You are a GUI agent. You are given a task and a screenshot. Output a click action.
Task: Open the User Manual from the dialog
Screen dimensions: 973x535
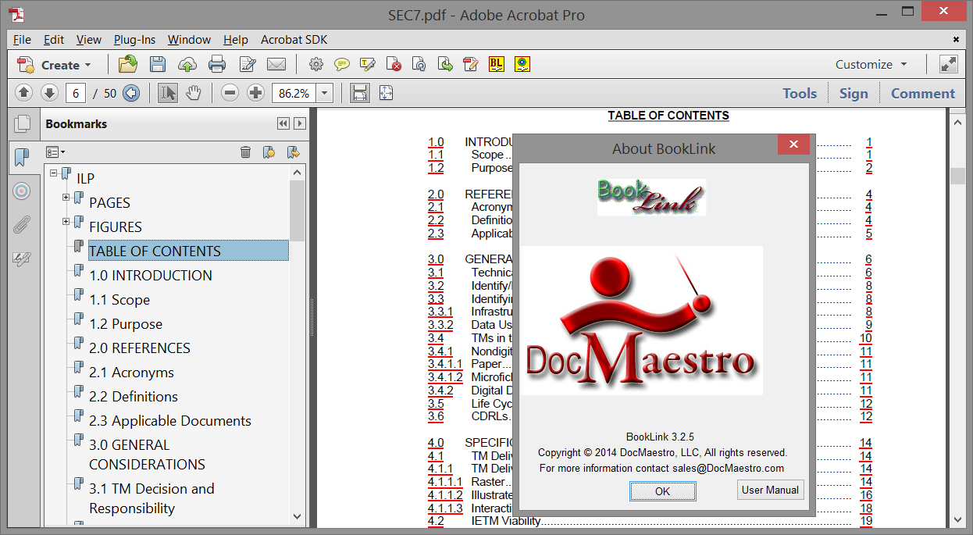click(x=770, y=490)
